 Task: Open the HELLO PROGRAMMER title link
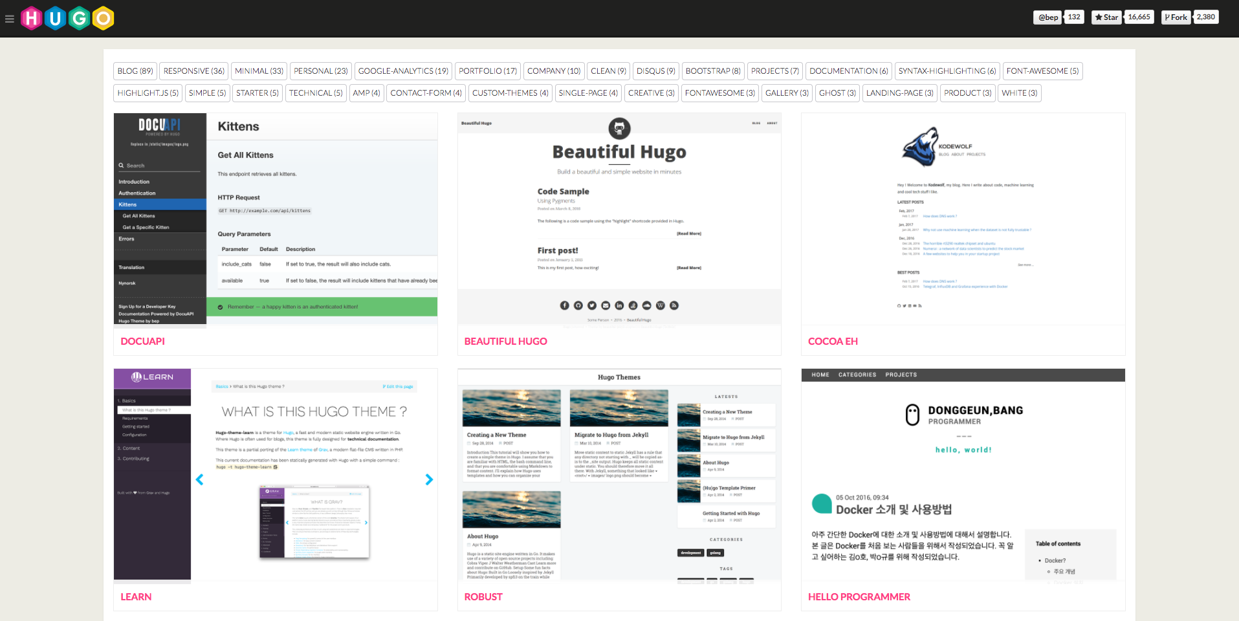[859, 597]
